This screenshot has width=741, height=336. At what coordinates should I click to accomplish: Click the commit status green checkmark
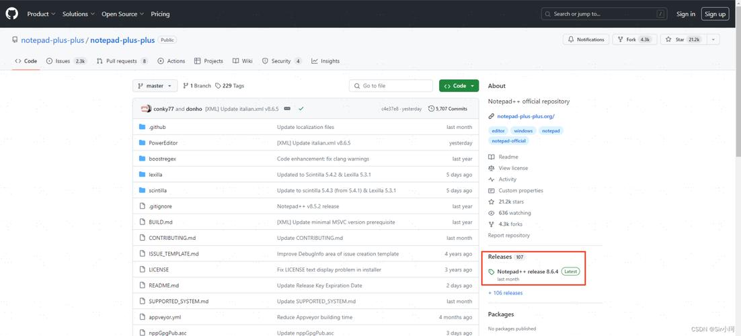[301, 109]
